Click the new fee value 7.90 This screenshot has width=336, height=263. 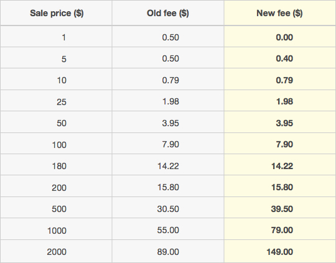[284, 144]
